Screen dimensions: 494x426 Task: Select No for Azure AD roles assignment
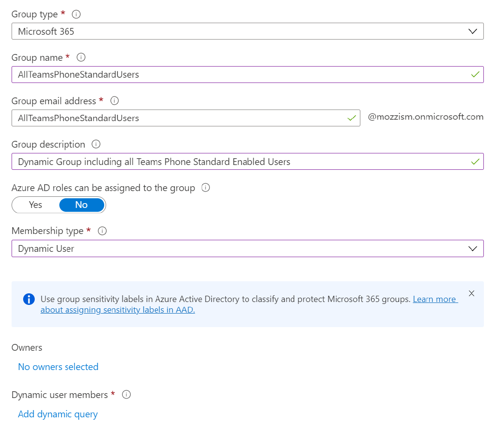(x=81, y=205)
